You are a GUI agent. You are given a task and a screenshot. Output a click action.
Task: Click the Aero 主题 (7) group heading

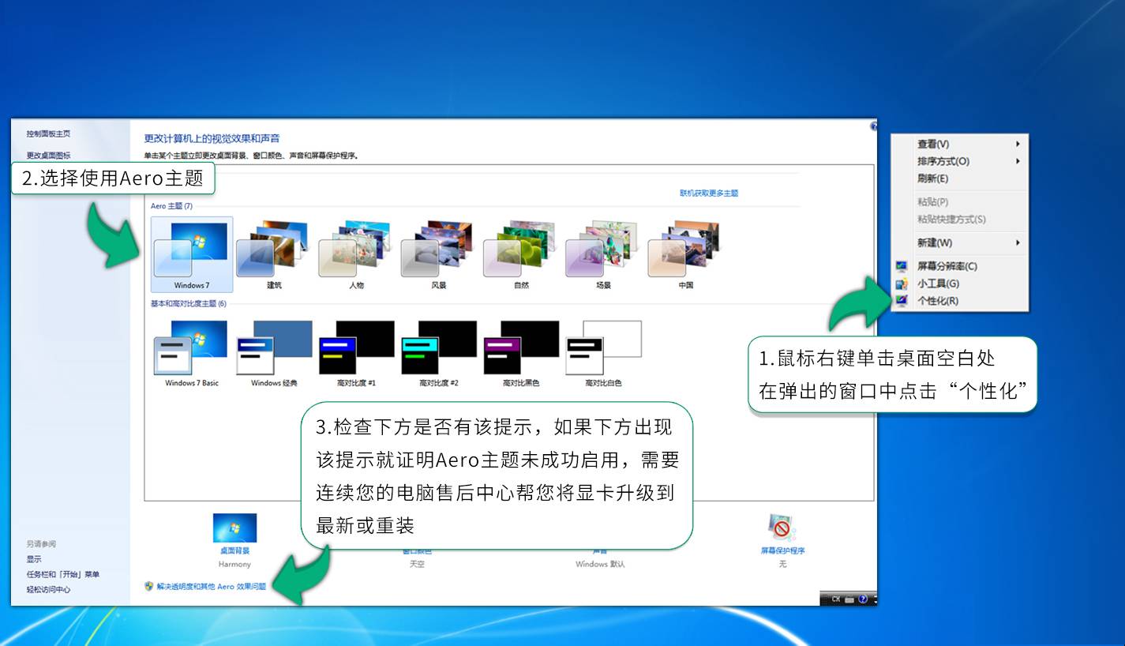(x=171, y=206)
